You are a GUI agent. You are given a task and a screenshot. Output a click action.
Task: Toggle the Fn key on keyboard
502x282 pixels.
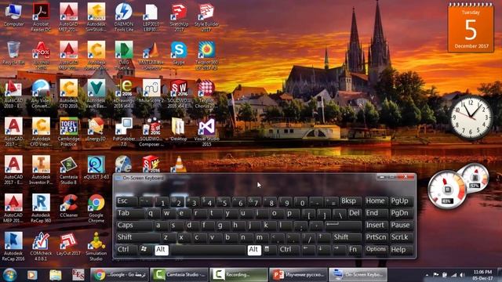[353, 249]
